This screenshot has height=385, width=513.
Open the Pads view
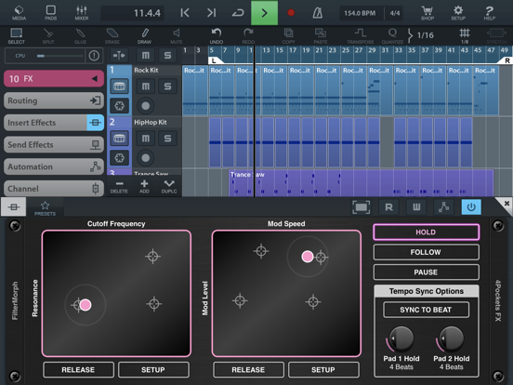[x=51, y=13]
